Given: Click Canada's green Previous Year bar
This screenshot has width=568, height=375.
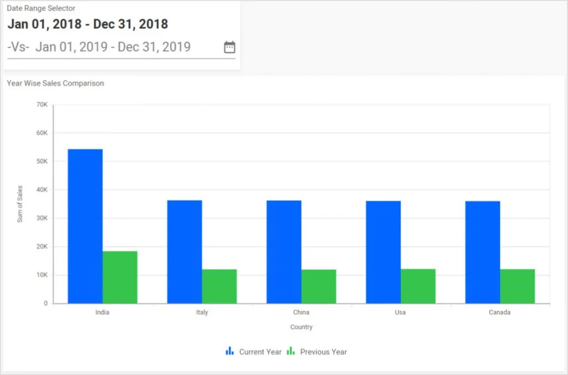Looking at the screenshot, I should pos(518,286).
